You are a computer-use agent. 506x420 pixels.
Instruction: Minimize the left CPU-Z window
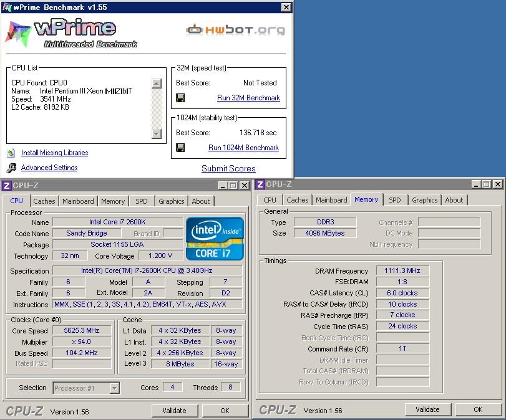tap(223, 185)
